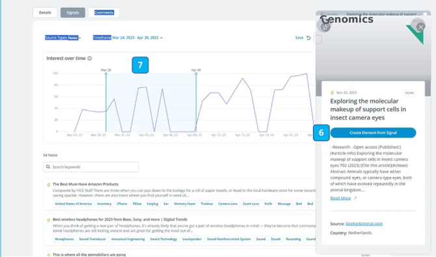Select the Inventory tag

click(x=104, y=204)
